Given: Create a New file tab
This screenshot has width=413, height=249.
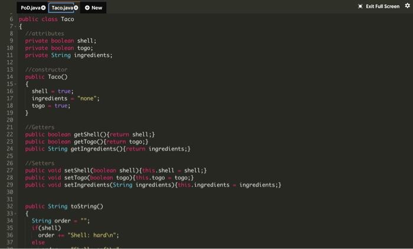Looking at the screenshot, I should click(x=93, y=8).
